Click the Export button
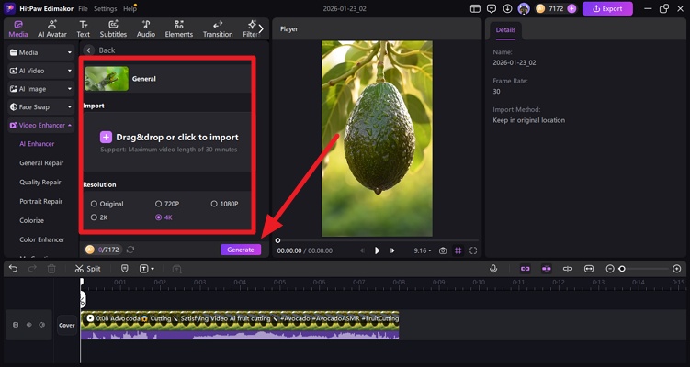 tap(607, 8)
